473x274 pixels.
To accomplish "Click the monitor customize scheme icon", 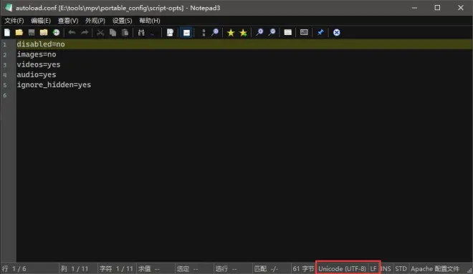I will coord(304,32).
